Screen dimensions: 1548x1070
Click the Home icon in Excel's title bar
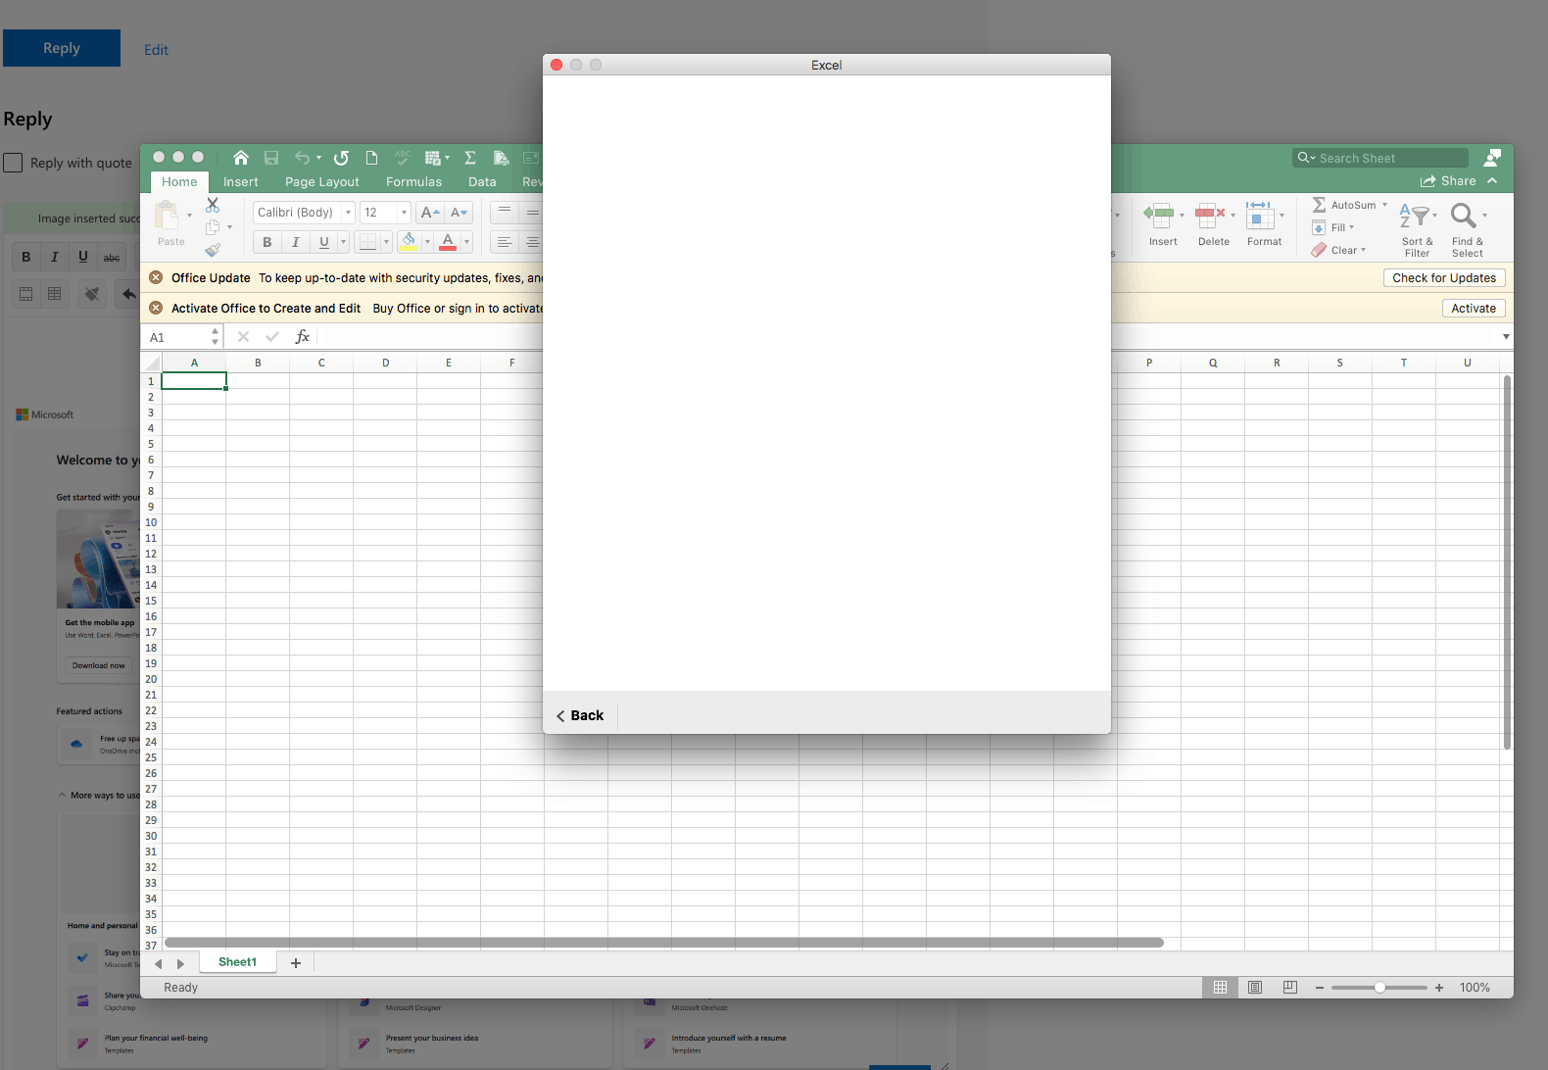(241, 158)
